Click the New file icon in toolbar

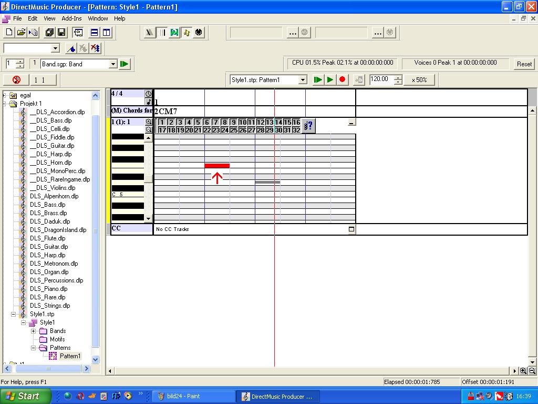click(9, 33)
